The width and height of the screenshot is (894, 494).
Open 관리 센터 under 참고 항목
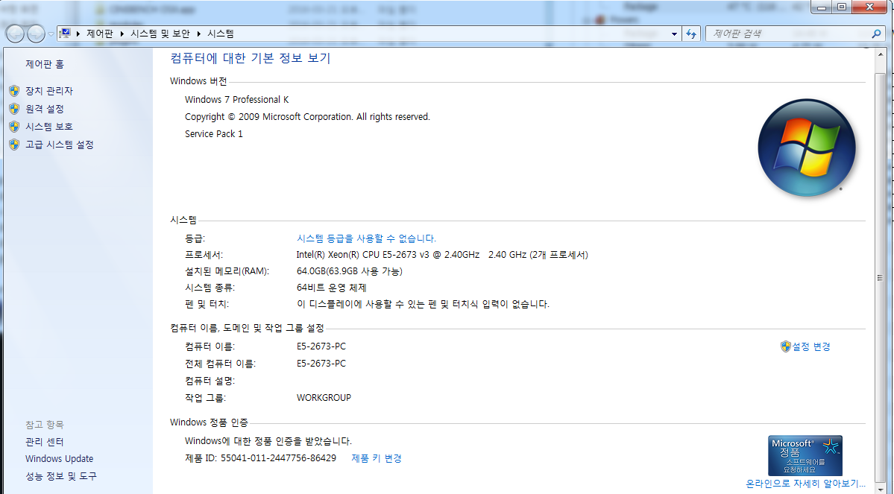[45, 442]
